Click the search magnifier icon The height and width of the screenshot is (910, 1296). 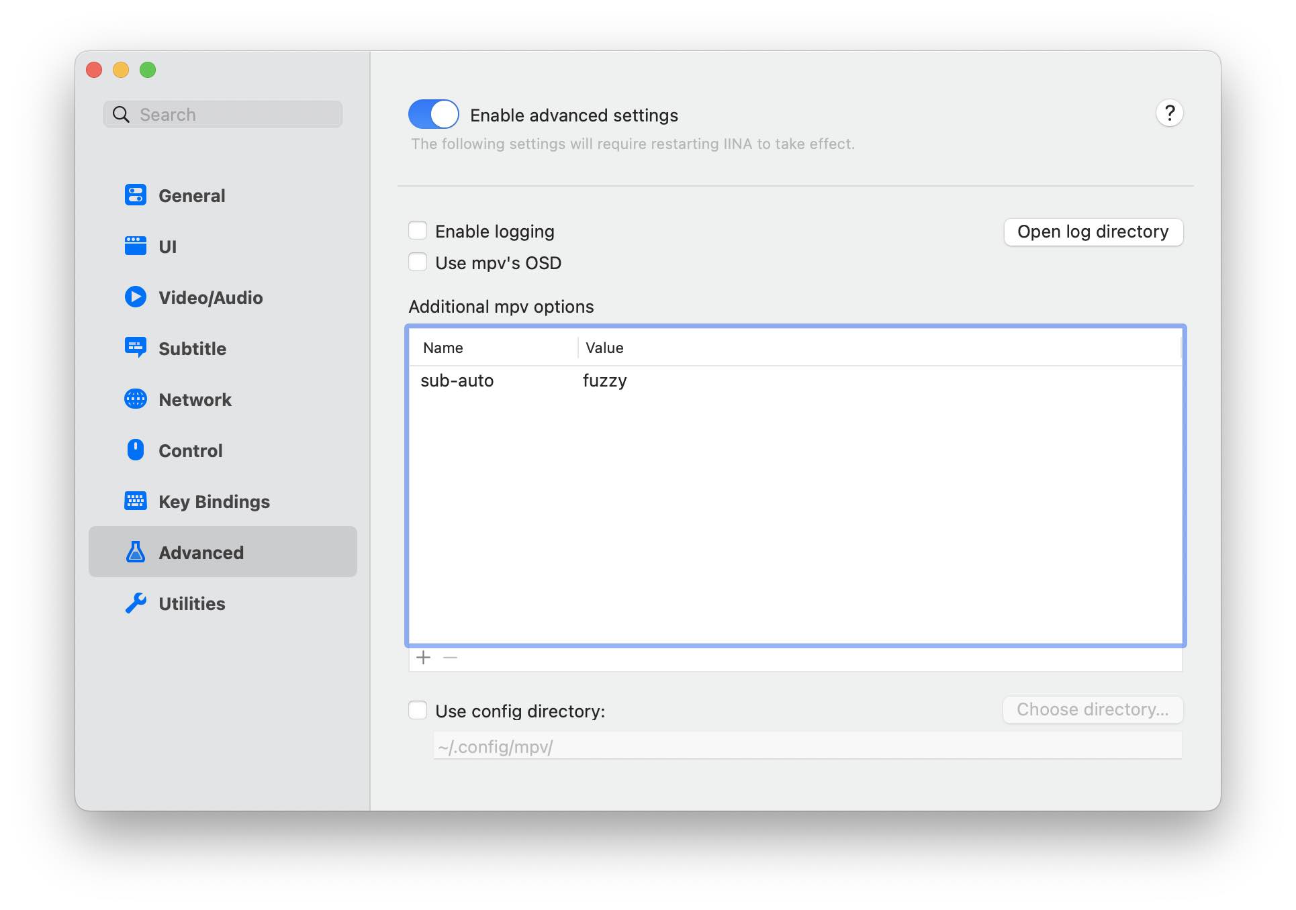point(121,113)
